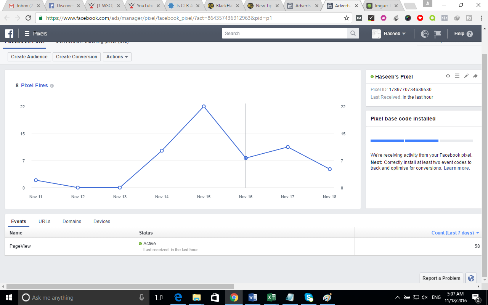
Task: Open the rainbow color picker extension
Action: 408,18
